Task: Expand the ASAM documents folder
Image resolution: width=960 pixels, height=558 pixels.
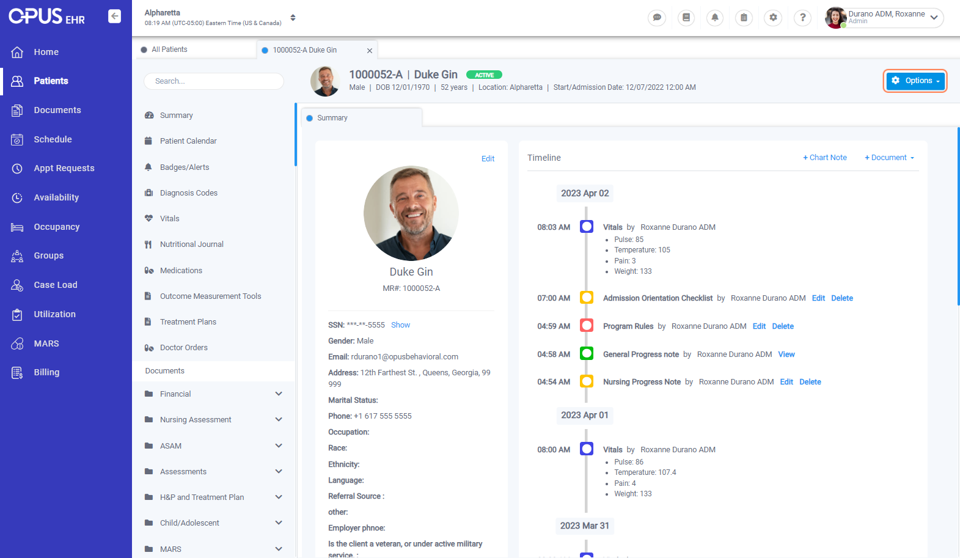Action: pos(279,446)
